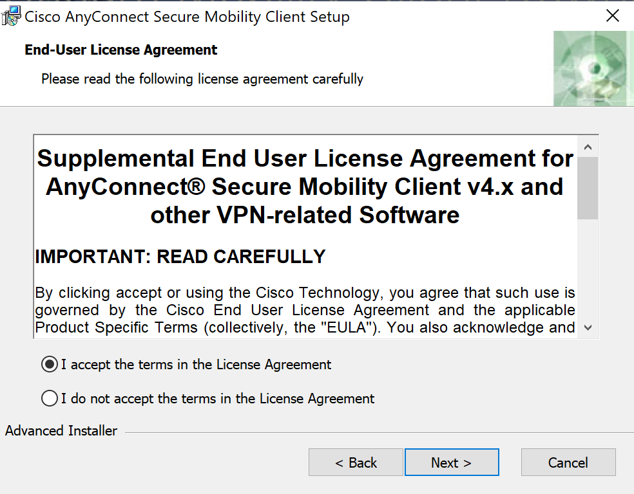Click the IMPORTANT: READ CAREFULLY heading
Screen dimensions: 634x494
click(180, 257)
